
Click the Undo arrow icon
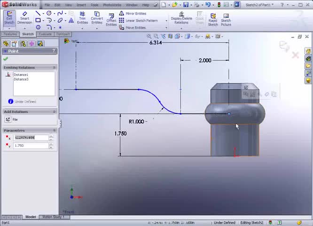(x=208, y=5)
